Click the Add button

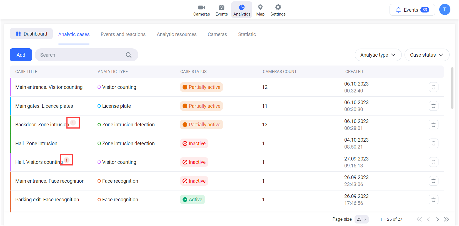tap(21, 55)
